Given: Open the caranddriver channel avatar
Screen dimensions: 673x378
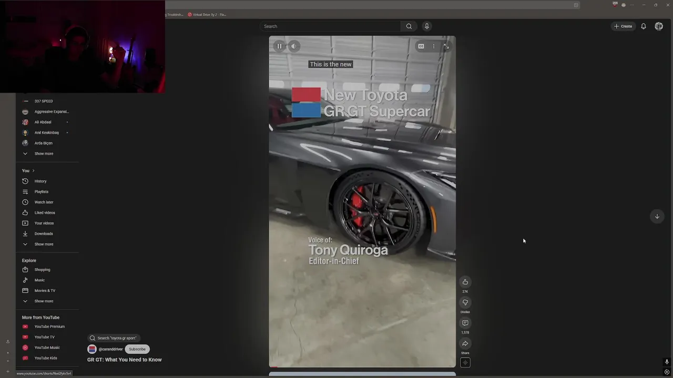Looking at the screenshot, I should (x=92, y=349).
